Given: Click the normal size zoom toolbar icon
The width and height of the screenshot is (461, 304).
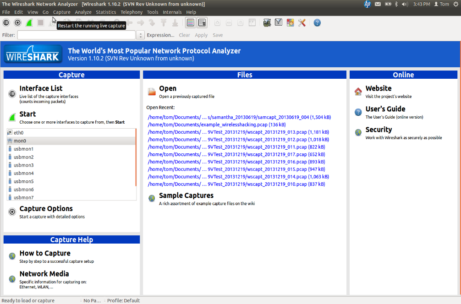Looking at the screenshot, I should click(x=240, y=23).
